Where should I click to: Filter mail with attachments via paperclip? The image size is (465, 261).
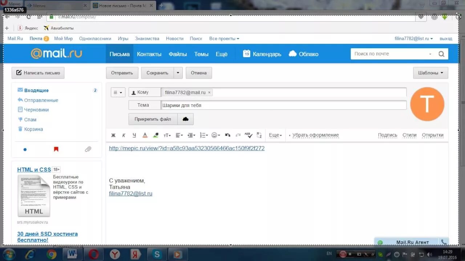point(88,149)
